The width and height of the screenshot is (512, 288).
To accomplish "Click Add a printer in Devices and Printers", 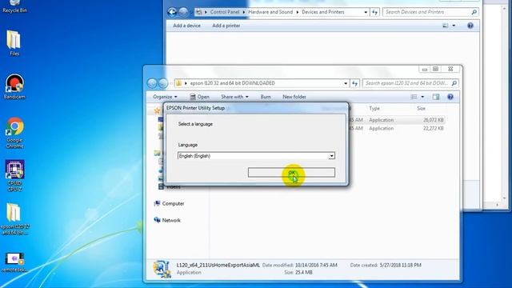I will [x=226, y=26].
